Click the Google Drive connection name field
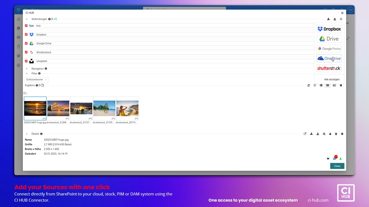This screenshot has width=369, height=207. [175, 43]
